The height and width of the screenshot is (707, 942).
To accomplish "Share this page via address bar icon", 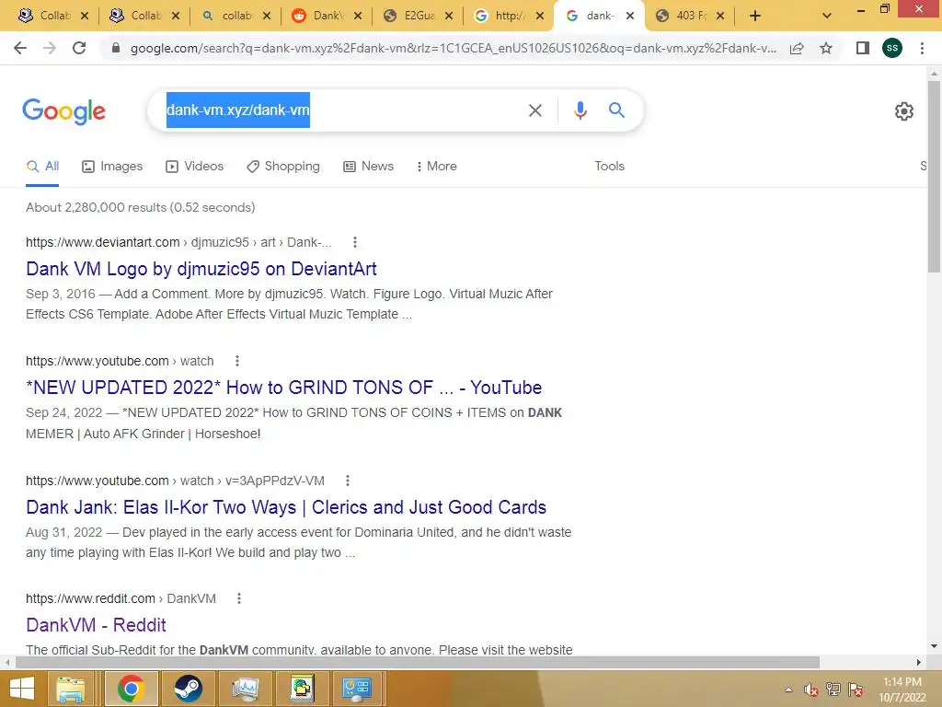I will click(x=797, y=48).
